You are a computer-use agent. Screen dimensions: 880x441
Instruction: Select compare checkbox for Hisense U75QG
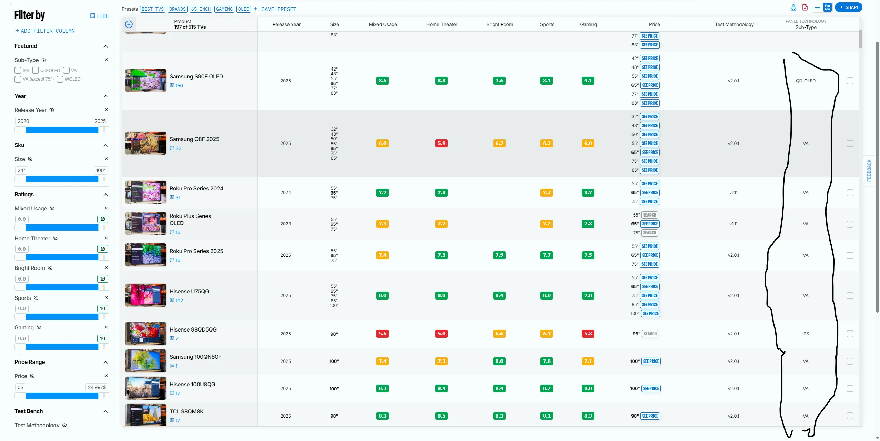850,296
